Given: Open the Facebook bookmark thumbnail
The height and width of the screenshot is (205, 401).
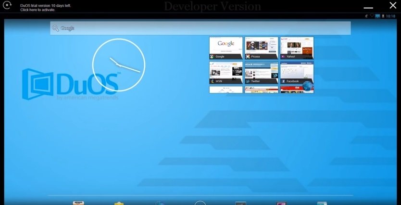Looking at the screenshot, I should (x=297, y=73).
